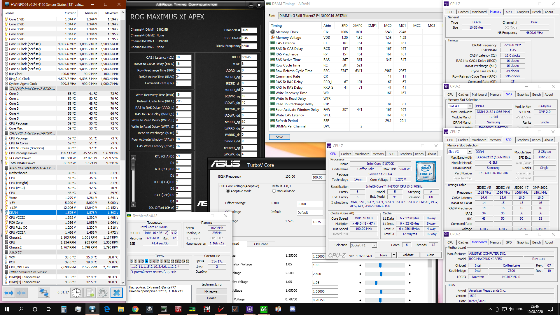Image resolution: width=560 pixels, height=315 pixels.
Task: Click the Offset Voltage 0.100 input field
Action: click(309, 204)
